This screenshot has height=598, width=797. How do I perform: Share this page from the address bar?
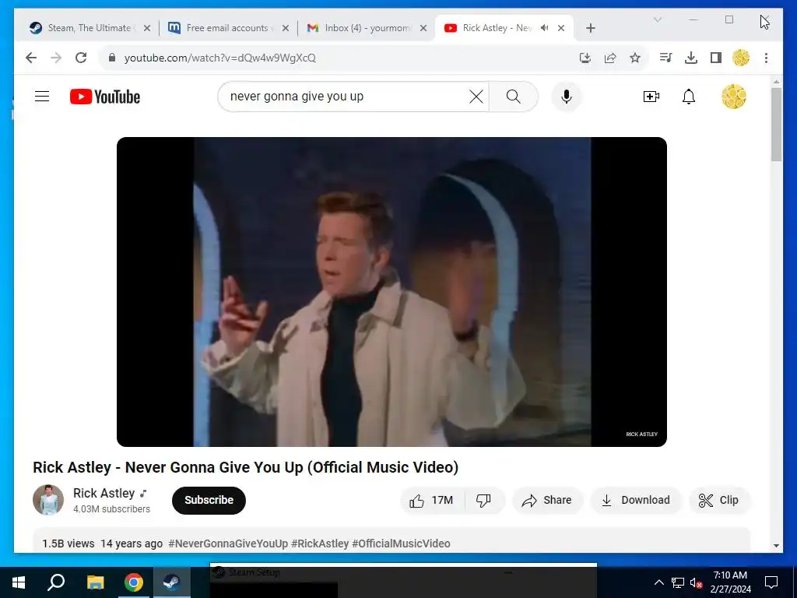point(610,58)
